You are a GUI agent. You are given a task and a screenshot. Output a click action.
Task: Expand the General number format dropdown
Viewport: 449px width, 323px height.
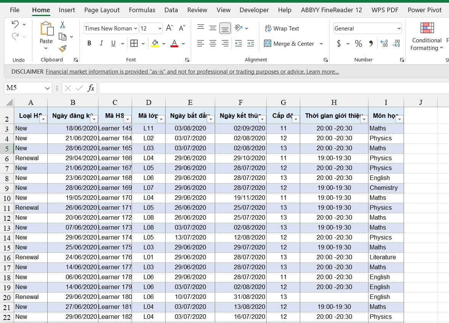(399, 28)
